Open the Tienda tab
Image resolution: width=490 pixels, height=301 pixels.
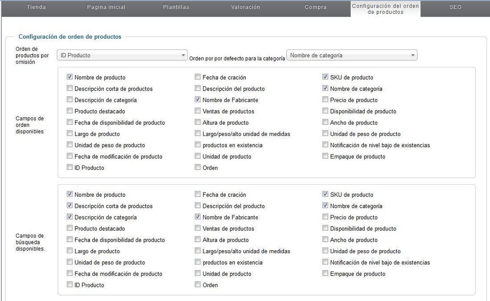coord(36,7)
